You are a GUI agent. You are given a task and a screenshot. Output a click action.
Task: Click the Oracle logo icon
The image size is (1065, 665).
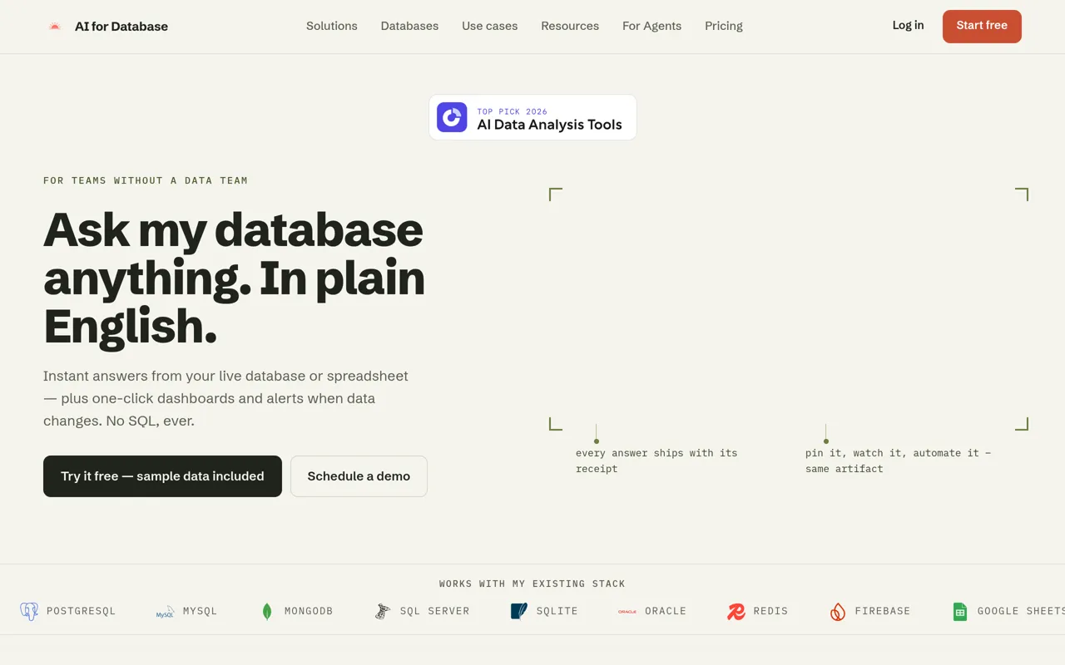[627, 612]
